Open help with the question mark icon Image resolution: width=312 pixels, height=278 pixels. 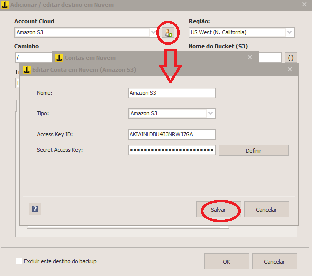click(35, 209)
